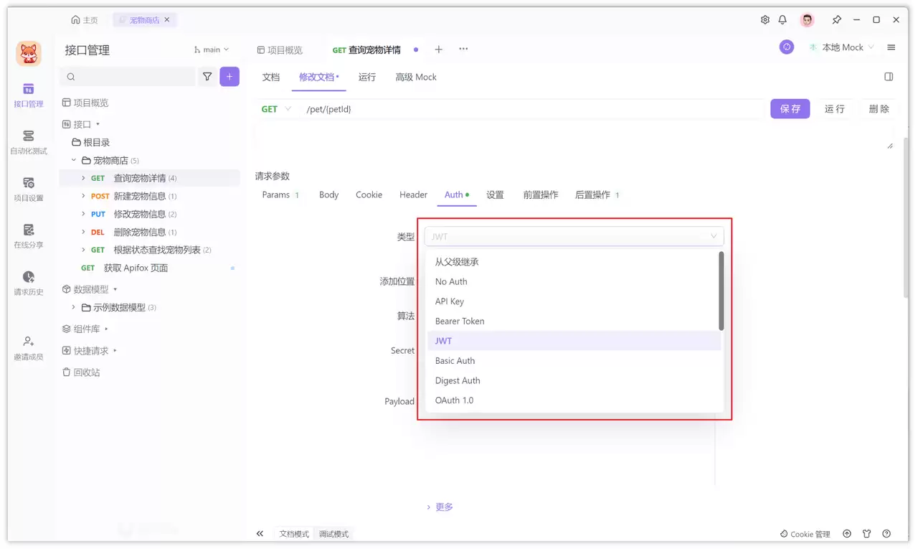Click the 邀请成员 icon

pyautogui.click(x=29, y=342)
